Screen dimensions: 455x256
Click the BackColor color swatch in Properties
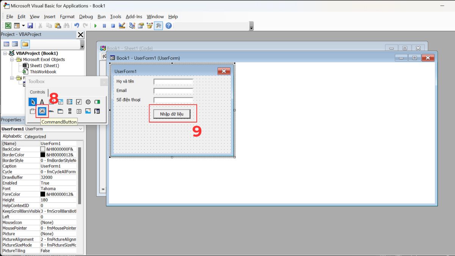pyautogui.click(x=42, y=149)
